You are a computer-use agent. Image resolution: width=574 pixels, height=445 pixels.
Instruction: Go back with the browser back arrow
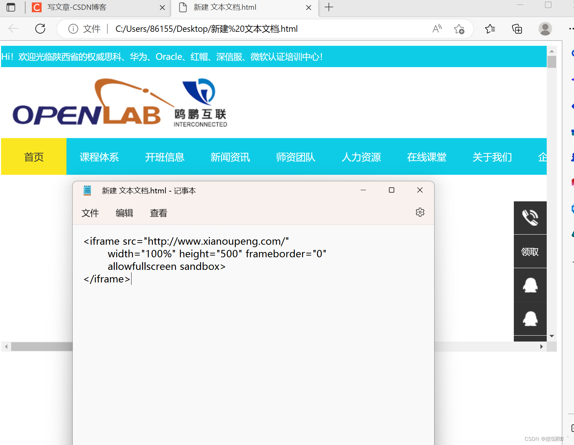(x=13, y=29)
